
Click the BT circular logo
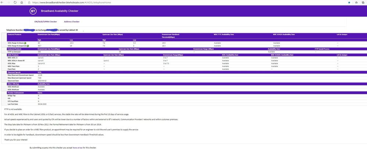(x=33, y=11)
